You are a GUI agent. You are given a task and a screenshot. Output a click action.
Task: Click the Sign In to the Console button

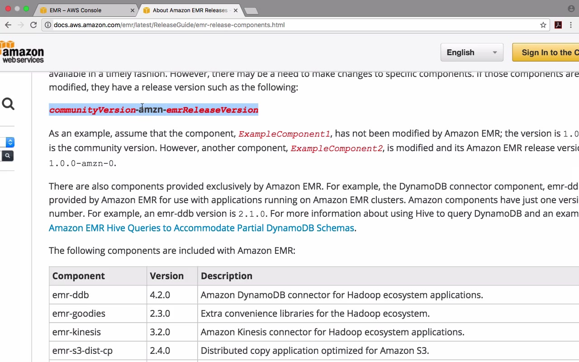pyautogui.click(x=546, y=52)
